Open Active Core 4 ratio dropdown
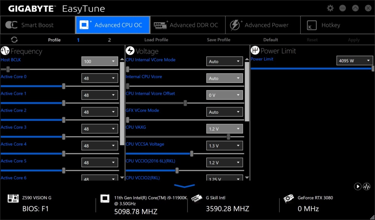The width and height of the screenshot is (375, 220). coord(99,146)
